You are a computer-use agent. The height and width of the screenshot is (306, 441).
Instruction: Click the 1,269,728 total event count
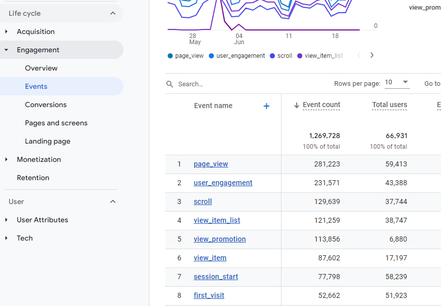(x=325, y=135)
